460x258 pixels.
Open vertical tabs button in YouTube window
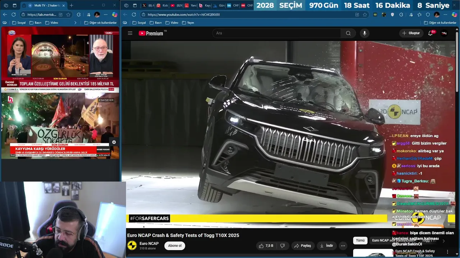(135, 5)
